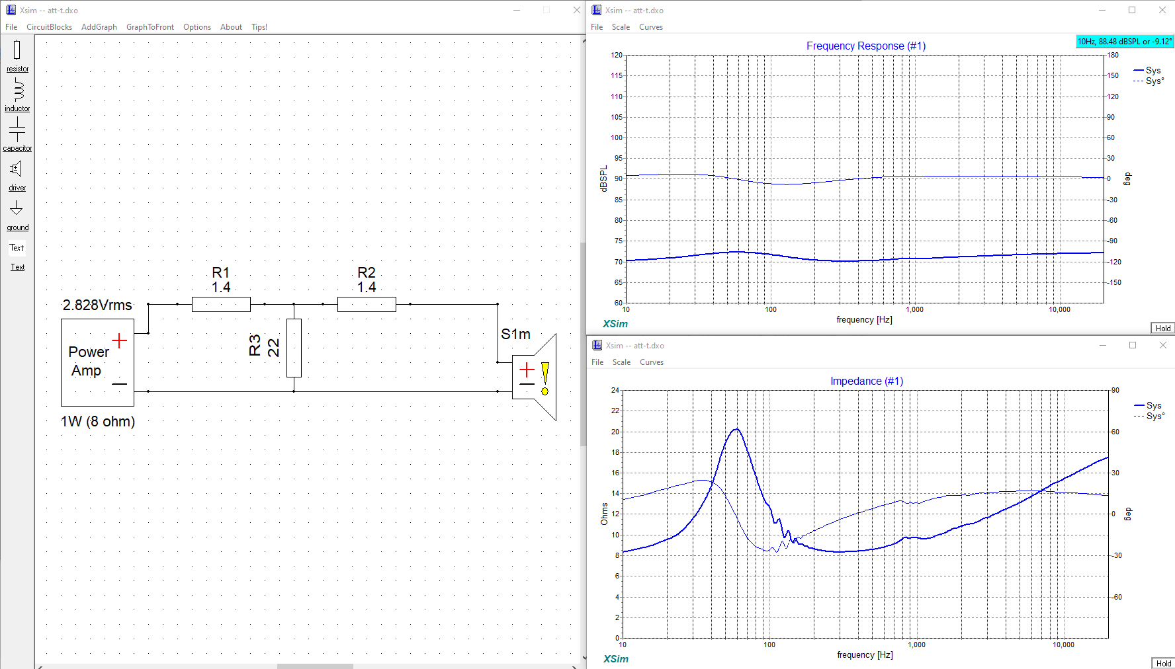Select the inductor component tool
This screenshot has height=669, width=1175.
point(17,95)
